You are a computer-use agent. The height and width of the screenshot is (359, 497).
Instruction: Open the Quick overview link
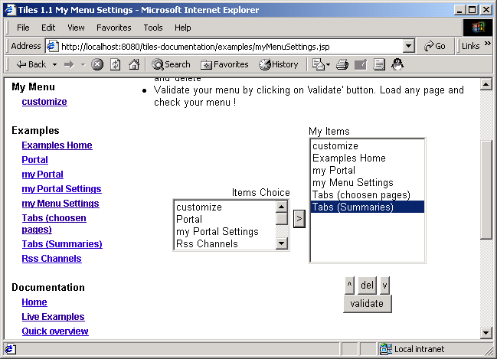tap(55, 331)
